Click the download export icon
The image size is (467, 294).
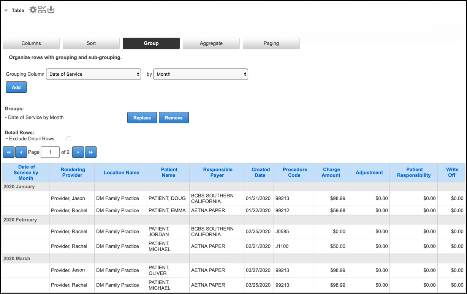(51, 10)
